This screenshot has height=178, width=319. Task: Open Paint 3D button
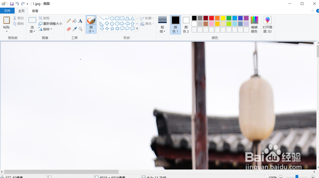click(267, 25)
